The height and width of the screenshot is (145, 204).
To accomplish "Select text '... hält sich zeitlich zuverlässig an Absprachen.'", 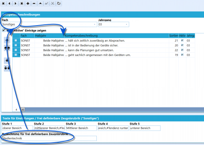I will 95,40.
